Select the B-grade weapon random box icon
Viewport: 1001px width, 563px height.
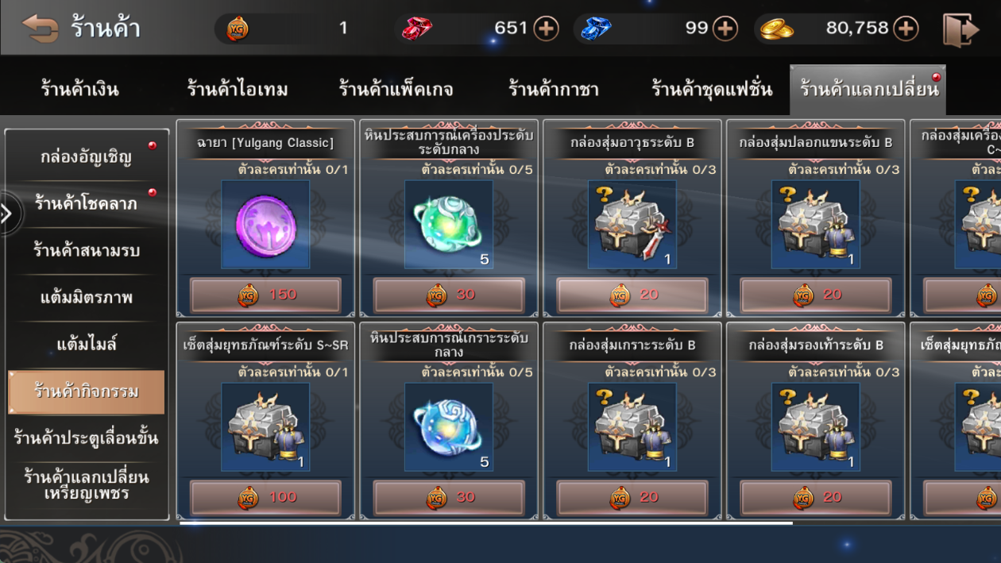pyautogui.click(x=632, y=225)
